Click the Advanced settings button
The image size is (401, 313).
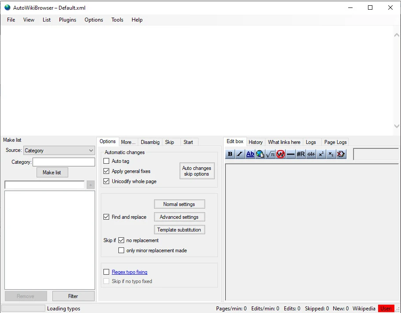pyautogui.click(x=179, y=217)
